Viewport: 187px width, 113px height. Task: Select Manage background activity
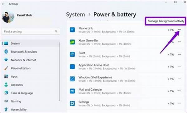(166, 21)
